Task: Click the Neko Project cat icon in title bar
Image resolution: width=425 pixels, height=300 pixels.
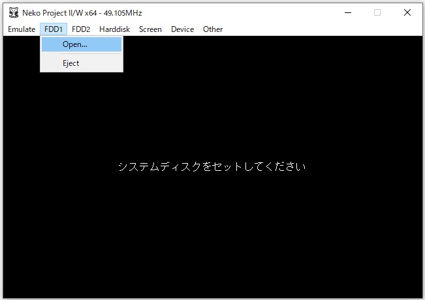Action: tap(14, 12)
